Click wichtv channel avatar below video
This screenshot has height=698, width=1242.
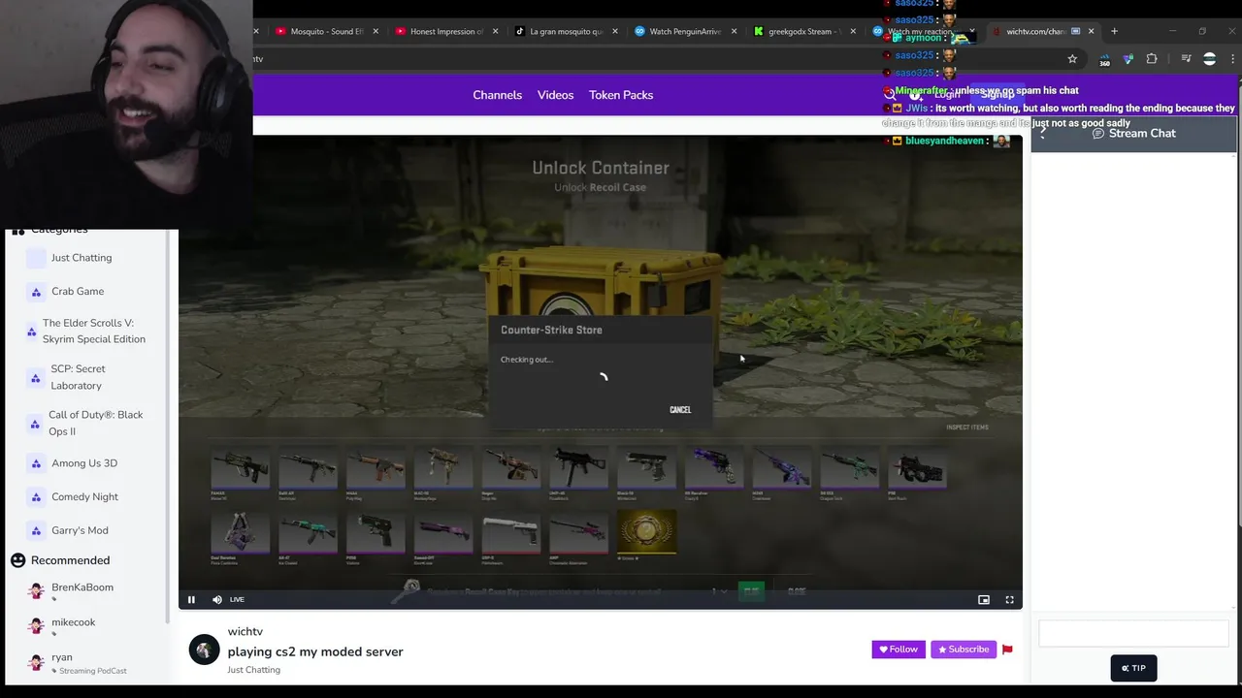204,650
